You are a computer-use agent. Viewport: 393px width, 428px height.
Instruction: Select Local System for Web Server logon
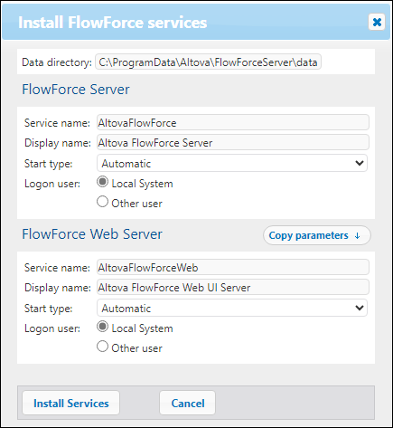point(102,327)
